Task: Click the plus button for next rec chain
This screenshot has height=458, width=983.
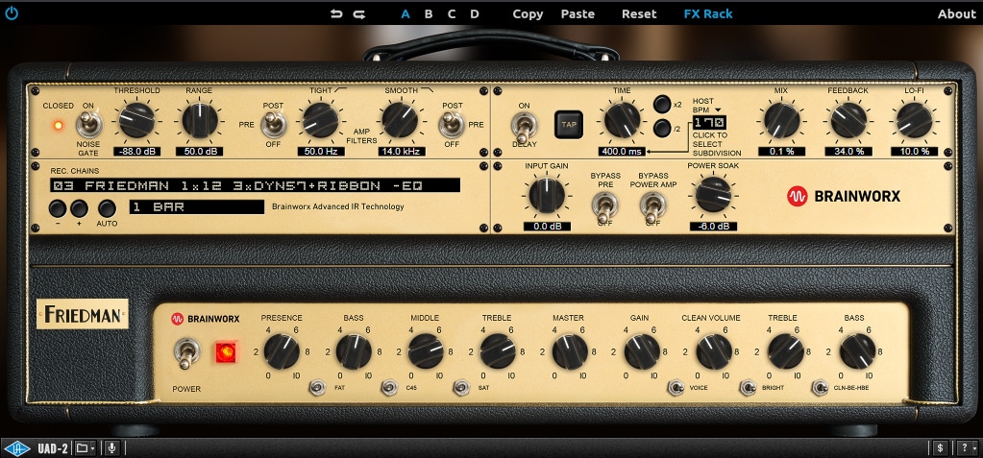Action: pyautogui.click(x=79, y=208)
